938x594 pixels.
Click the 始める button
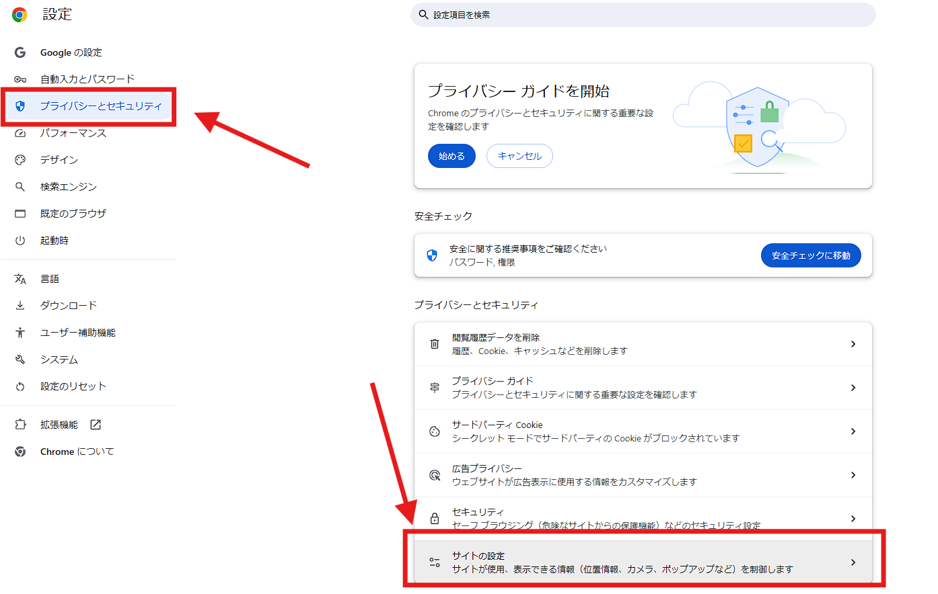[x=452, y=156]
